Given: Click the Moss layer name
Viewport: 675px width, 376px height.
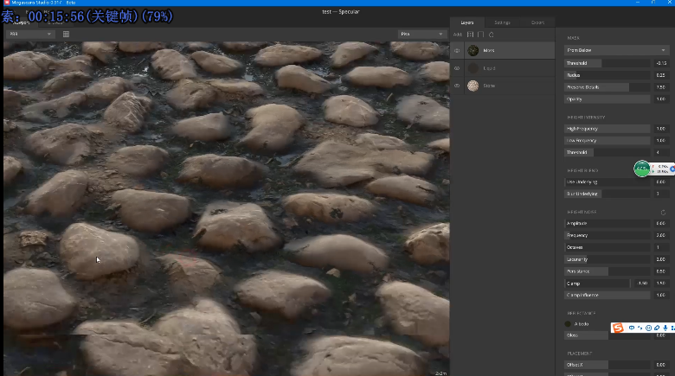Looking at the screenshot, I should coord(489,50).
